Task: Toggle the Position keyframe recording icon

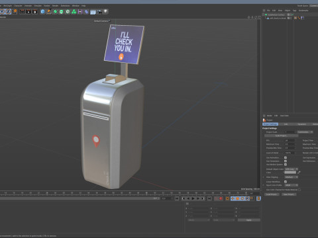Action: click(233, 198)
